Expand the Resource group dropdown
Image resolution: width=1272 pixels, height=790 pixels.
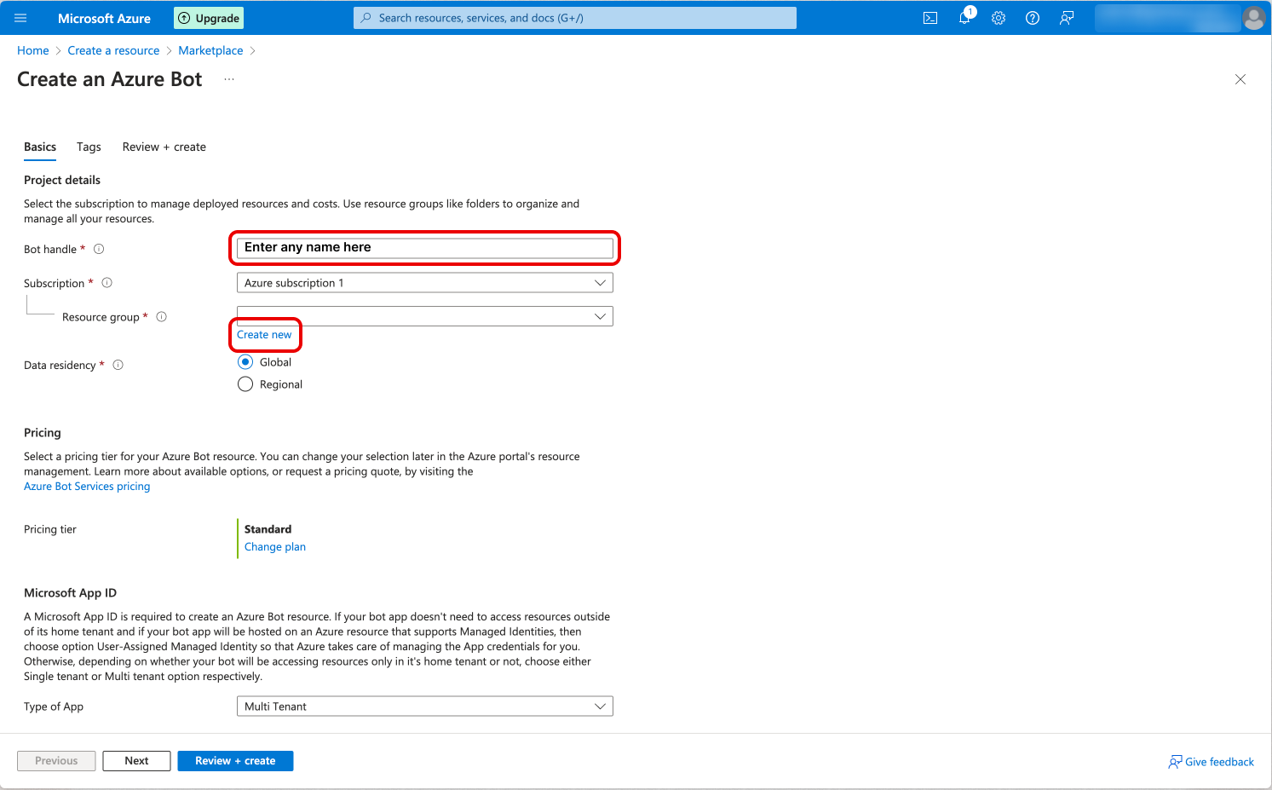[x=424, y=316]
